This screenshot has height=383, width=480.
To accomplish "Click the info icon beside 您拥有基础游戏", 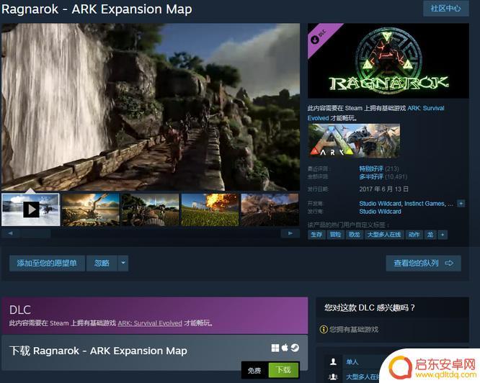I will pos(324,329).
